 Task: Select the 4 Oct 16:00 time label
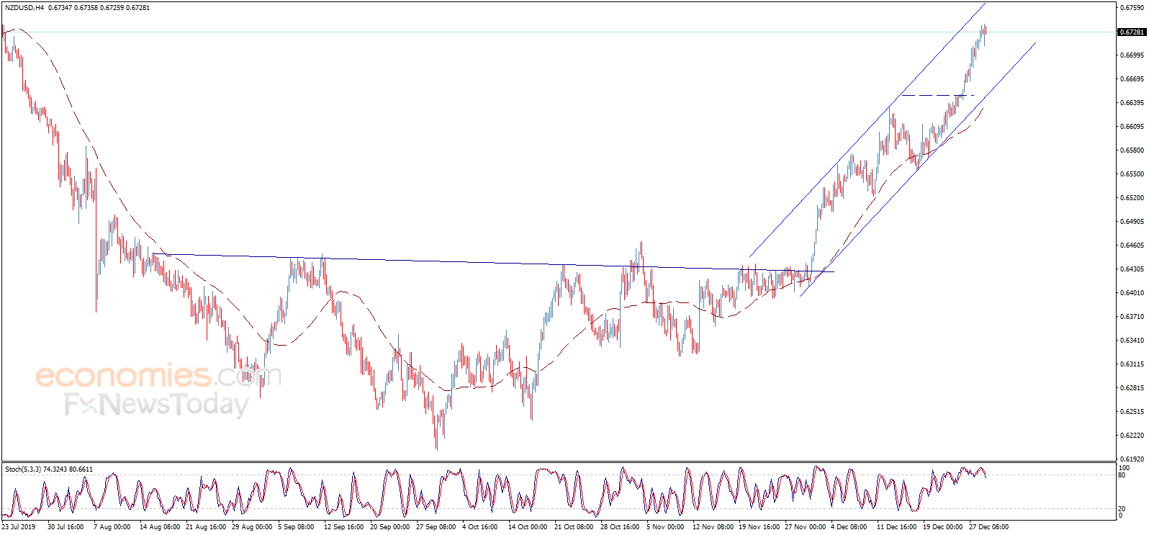point(479,527)
